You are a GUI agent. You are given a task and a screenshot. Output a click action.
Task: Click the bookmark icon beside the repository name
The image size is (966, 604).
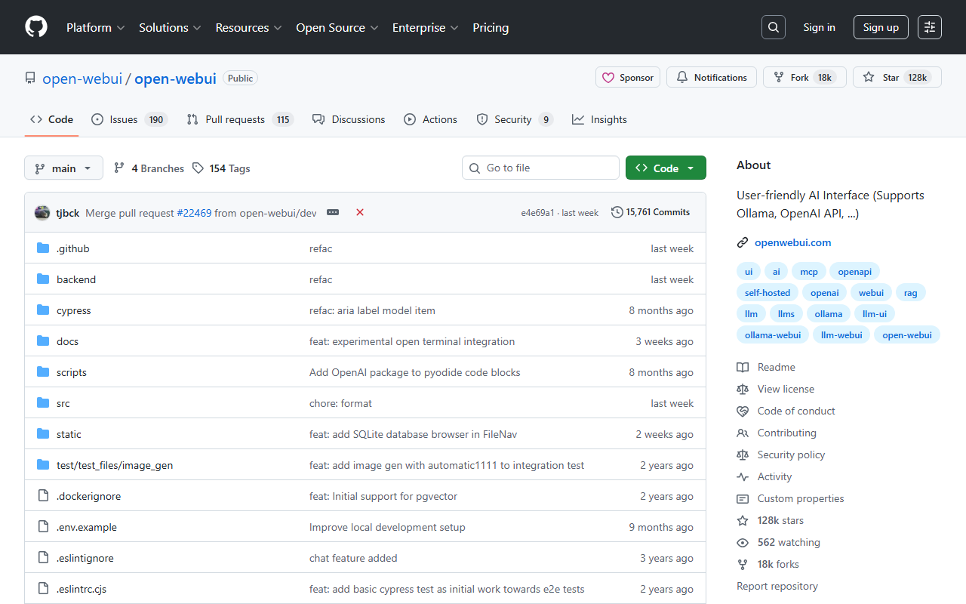pos(29,77)
